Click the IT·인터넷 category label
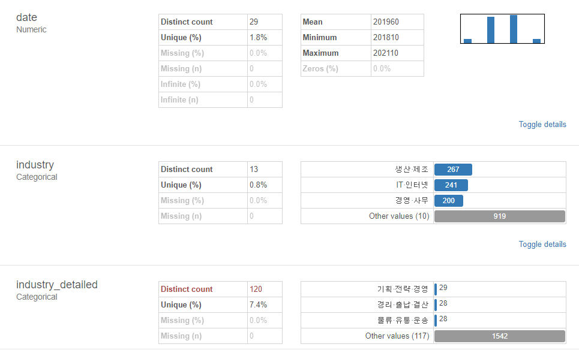The width and height of the screenshot is (579, 350). (412, 185)
